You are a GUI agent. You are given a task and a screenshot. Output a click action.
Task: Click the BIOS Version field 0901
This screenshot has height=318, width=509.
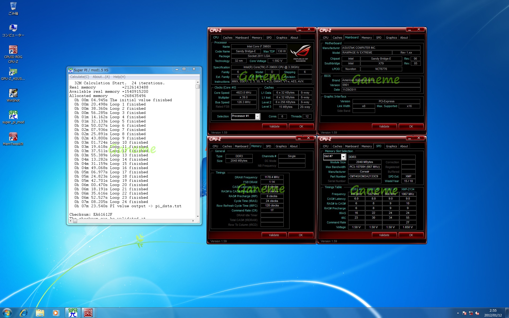point(381,85)
